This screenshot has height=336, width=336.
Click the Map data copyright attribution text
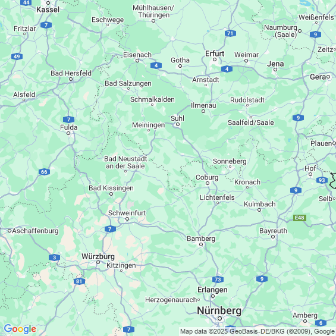(258, 331)
